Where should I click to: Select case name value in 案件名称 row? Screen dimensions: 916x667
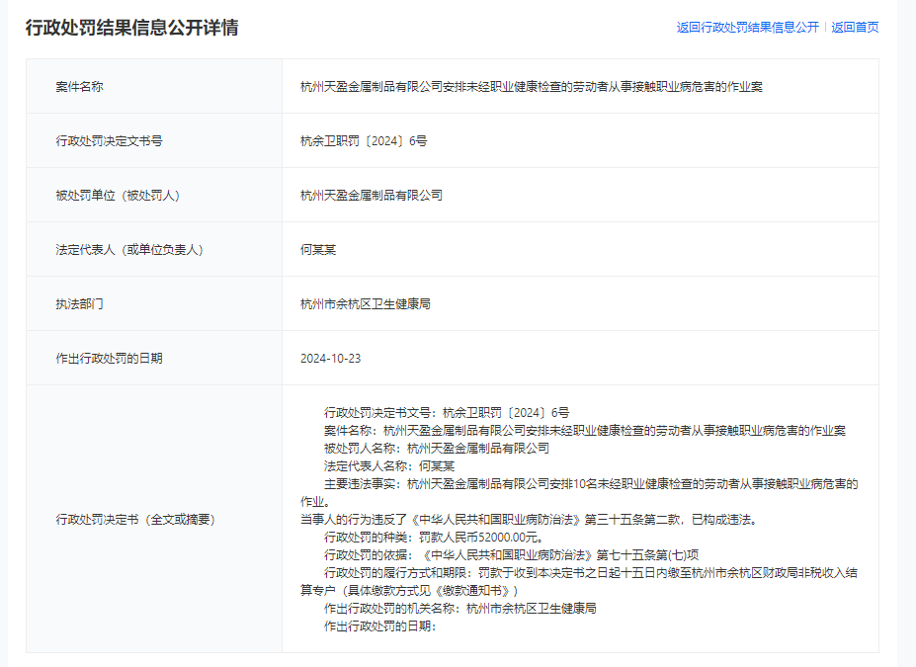(x=532, y=86)
